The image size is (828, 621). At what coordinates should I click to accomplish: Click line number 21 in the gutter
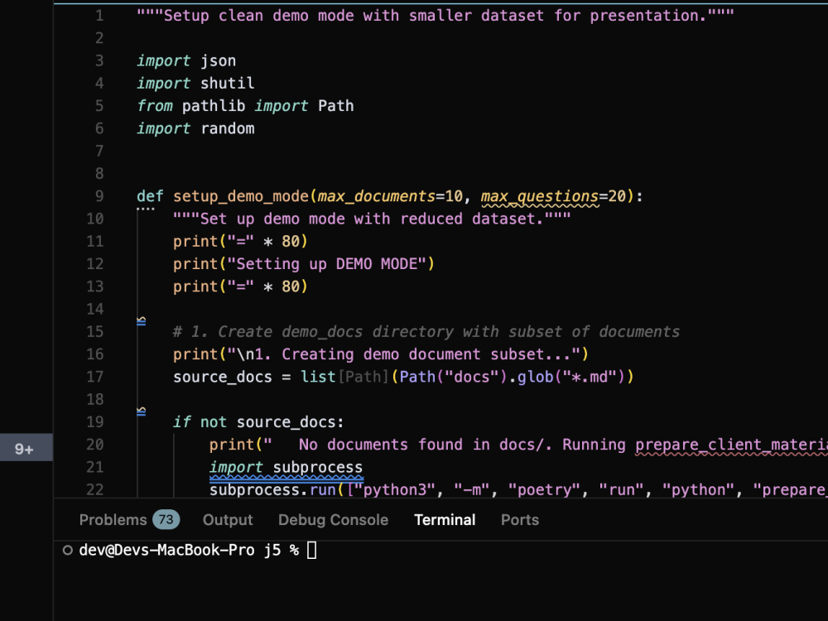95,467
